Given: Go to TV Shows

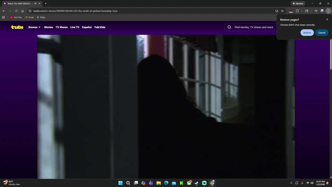Looking at the screenshot, I should 61,27.
